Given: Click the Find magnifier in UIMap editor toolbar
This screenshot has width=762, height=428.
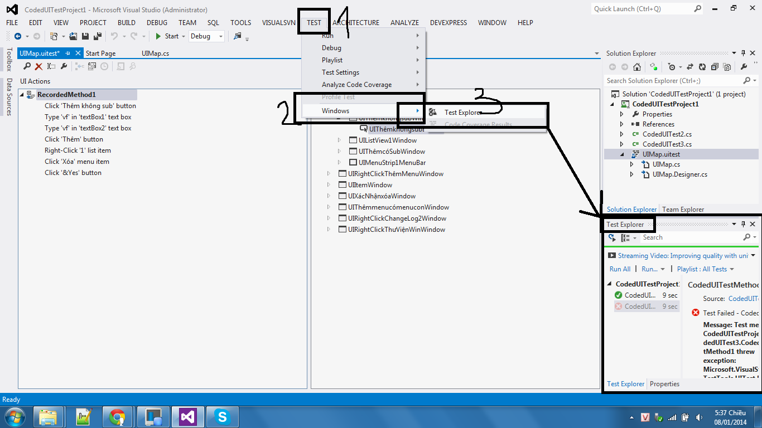Looking at the screenshot, I should point(27,66).
